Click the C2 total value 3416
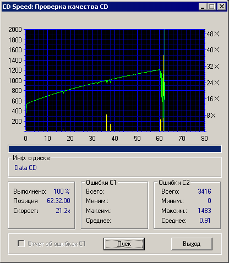This screenshot has width=229, height=263. point(204,191)
